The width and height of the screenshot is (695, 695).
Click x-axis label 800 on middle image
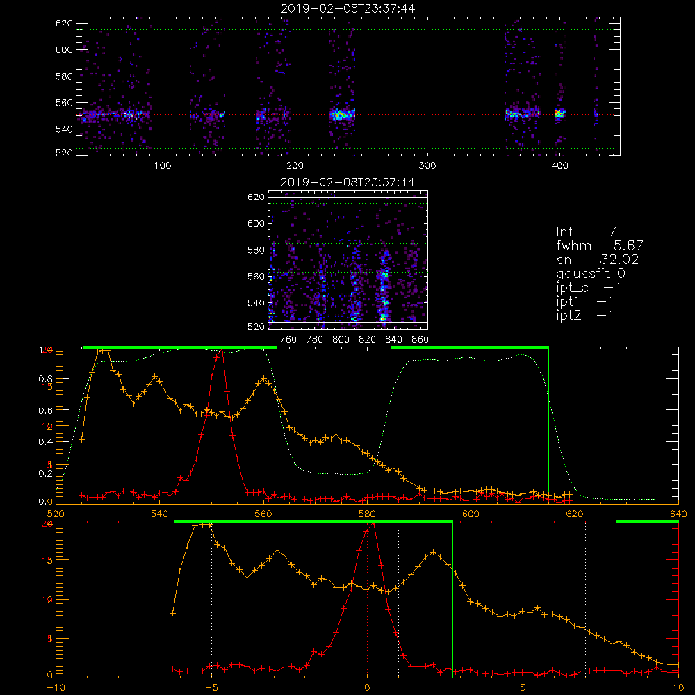[341, 340]
